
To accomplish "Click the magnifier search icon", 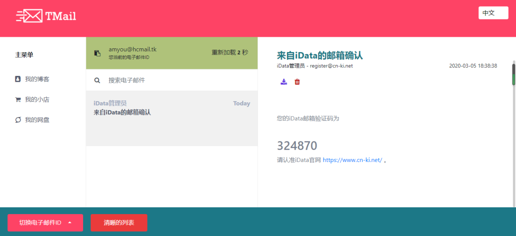I will coord(97,81).
